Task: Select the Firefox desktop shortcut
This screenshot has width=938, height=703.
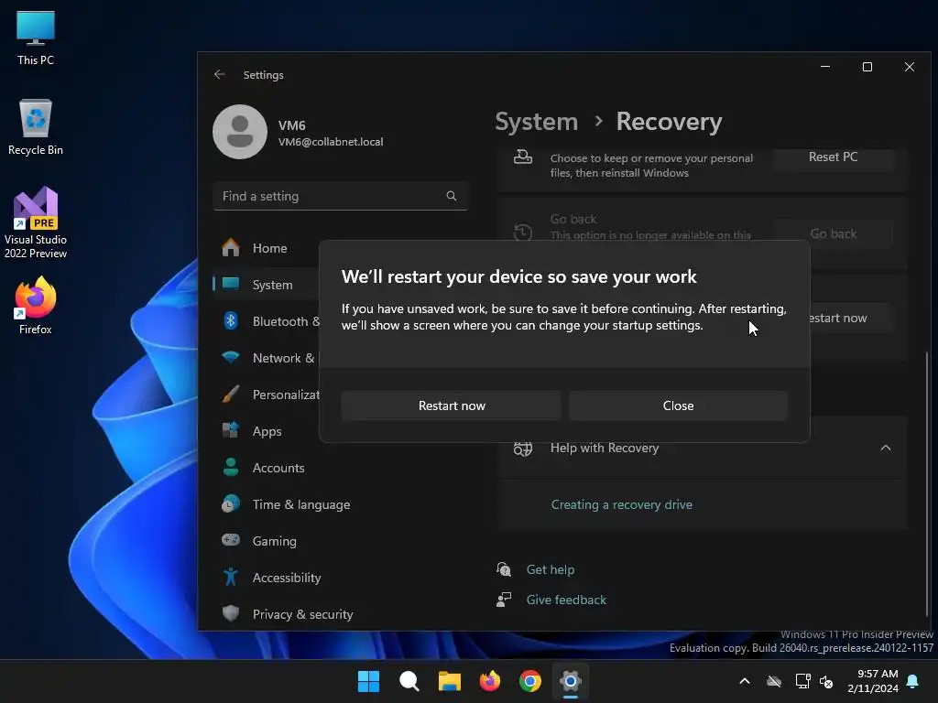Action: point(36,306)
